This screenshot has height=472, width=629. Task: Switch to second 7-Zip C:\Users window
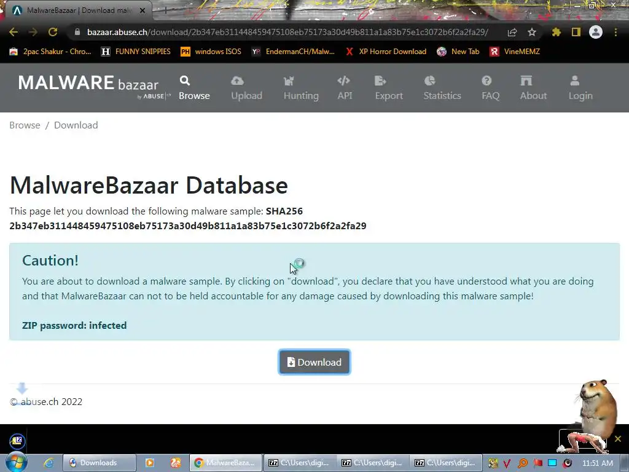(372, 463)
